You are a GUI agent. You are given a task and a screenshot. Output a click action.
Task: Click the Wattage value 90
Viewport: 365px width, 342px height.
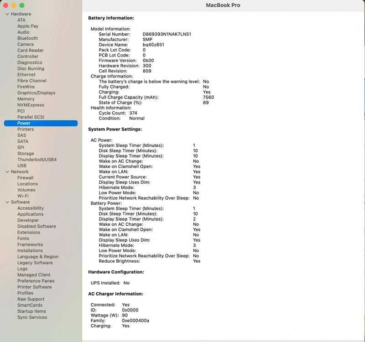point(125,315)
